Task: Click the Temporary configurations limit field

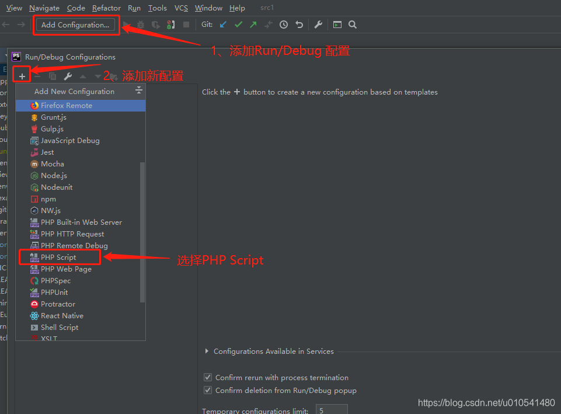Action: point(332,410)
